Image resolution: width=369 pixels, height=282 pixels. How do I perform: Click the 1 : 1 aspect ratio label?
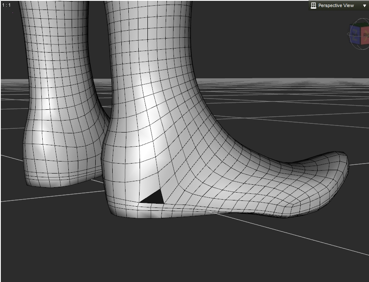6,5
